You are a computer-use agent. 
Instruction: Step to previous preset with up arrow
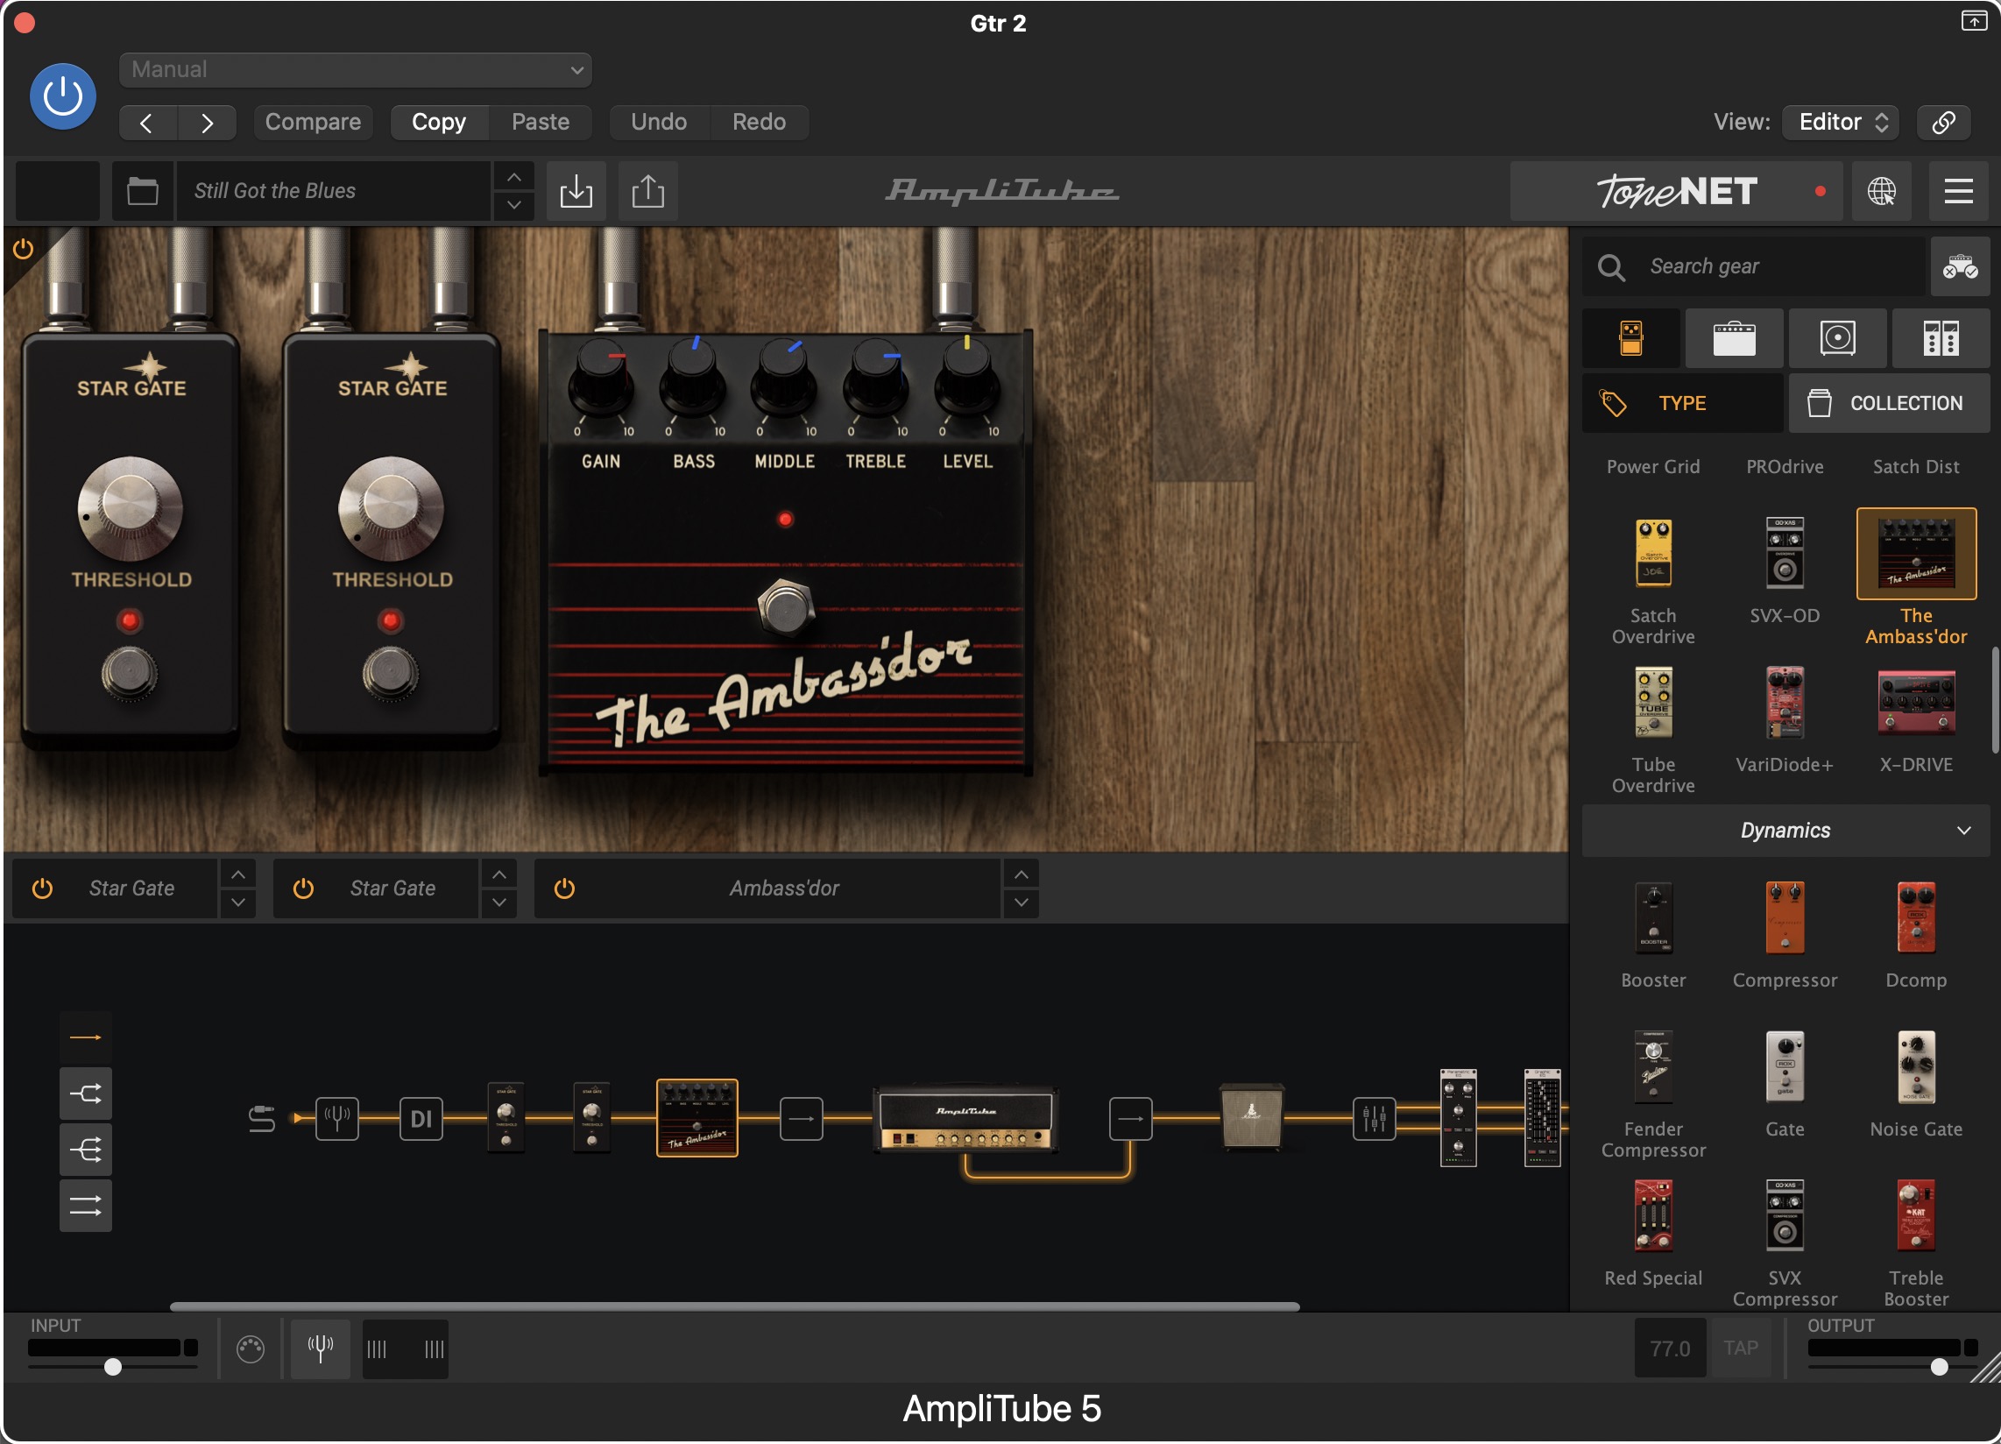pyautogui.click(x=513, y=177)
